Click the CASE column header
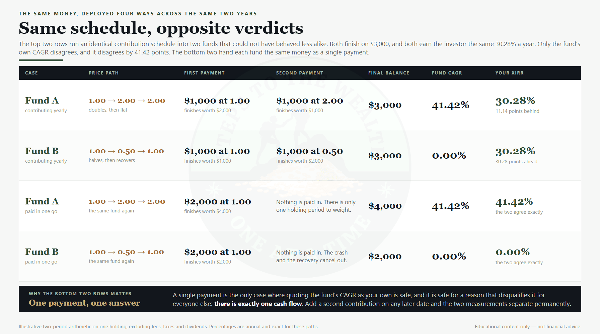 click(31, 73)
